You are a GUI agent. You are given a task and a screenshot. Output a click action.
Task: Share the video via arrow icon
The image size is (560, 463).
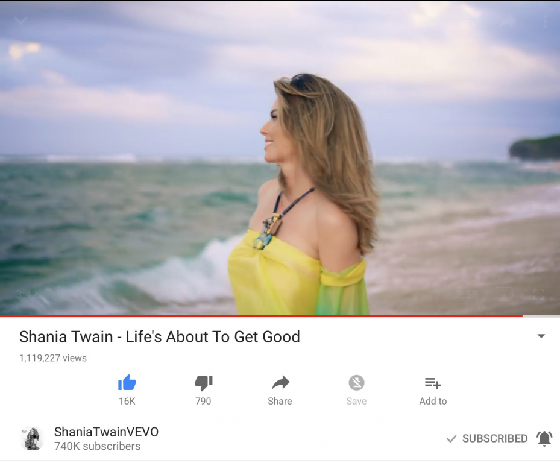point(280,383)
